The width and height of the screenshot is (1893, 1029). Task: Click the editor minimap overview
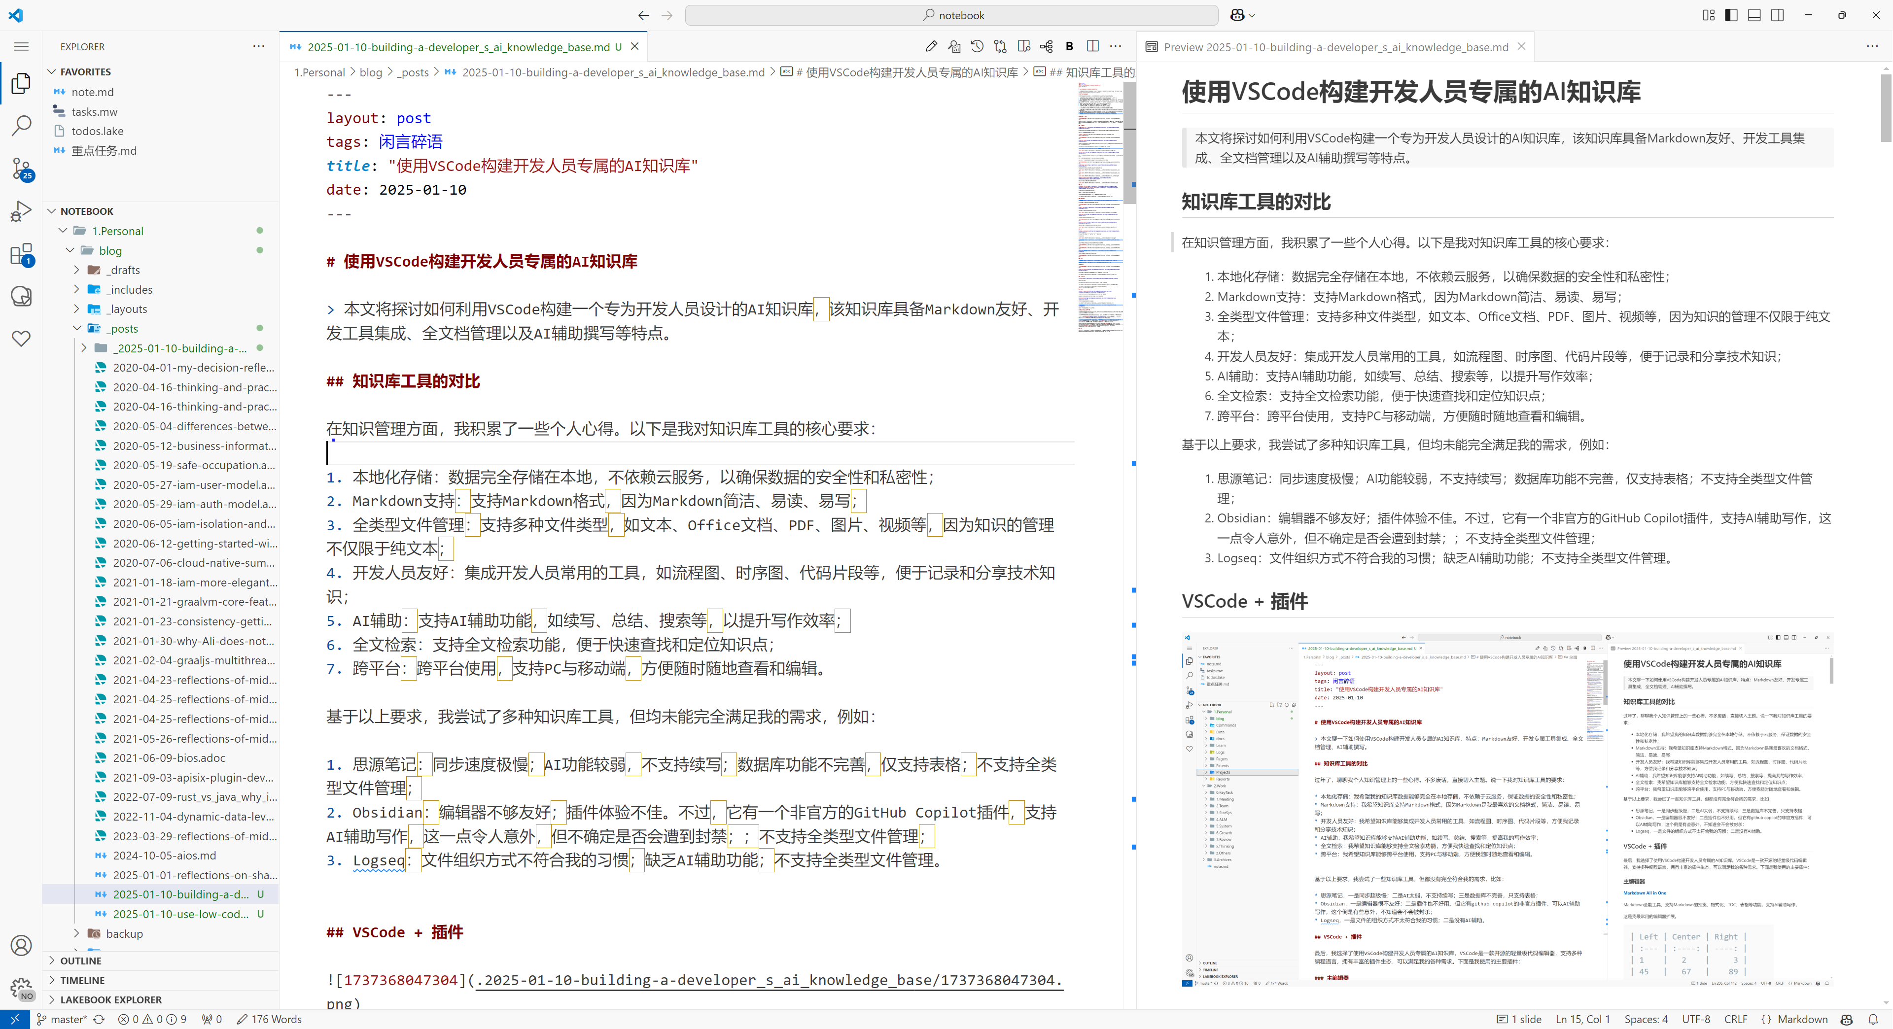click(x=1100, y=208)
